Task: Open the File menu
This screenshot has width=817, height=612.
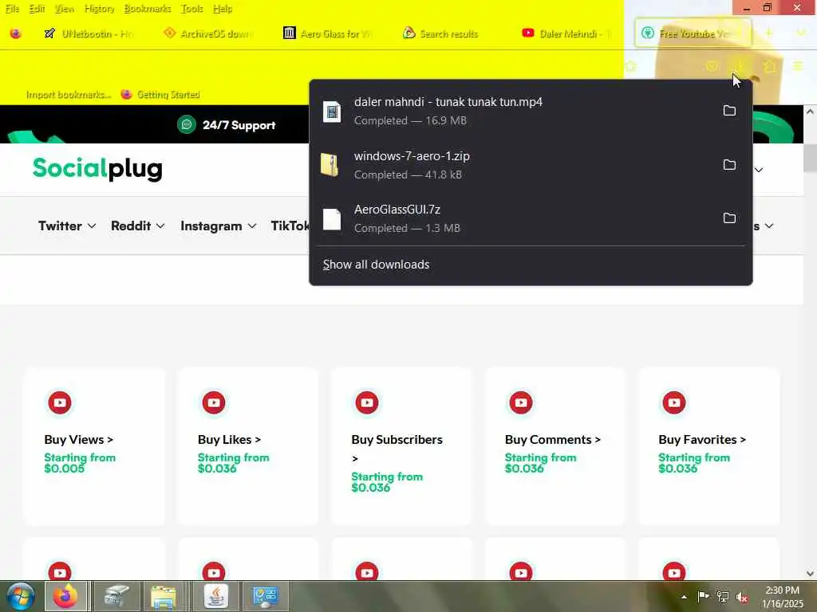Action: tap(13, 9)
